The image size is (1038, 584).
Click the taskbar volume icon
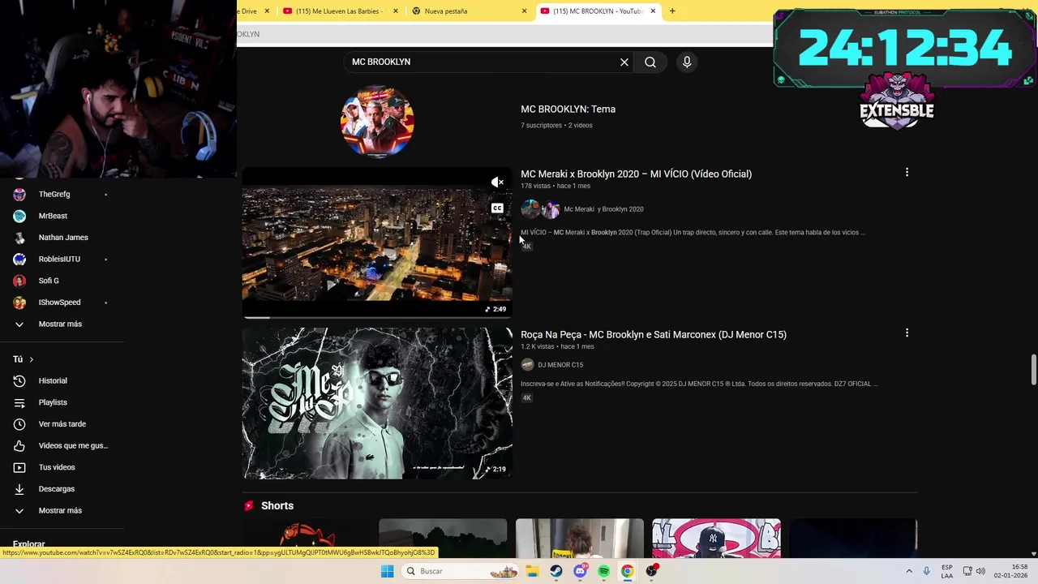point(980,571)
